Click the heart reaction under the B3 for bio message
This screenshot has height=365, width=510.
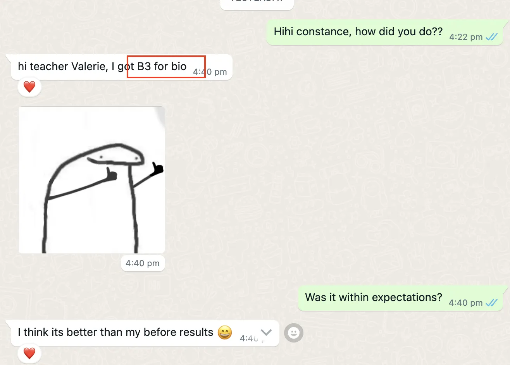[x=29, y=87]
